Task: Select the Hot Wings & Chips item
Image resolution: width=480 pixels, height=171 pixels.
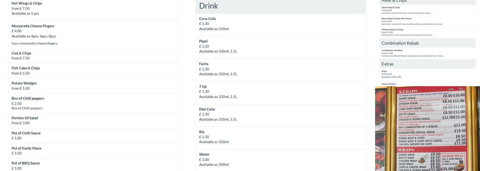Action: pos(27,3)
